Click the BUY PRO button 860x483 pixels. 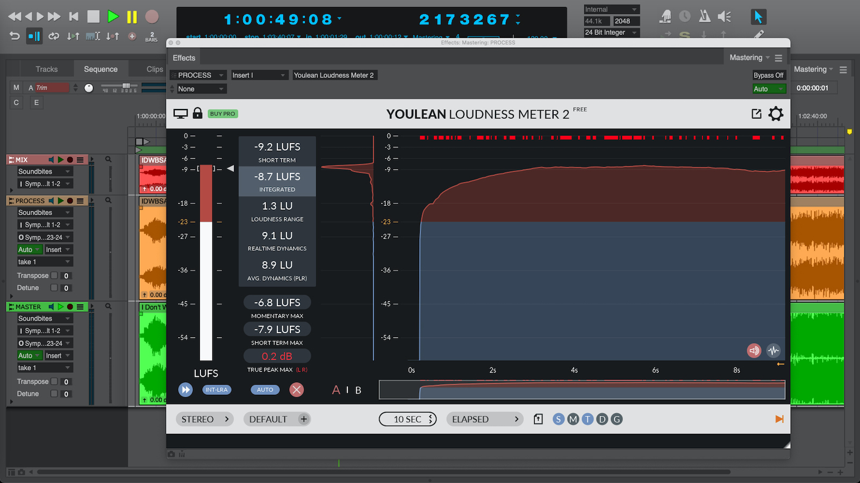pos(223,114)
